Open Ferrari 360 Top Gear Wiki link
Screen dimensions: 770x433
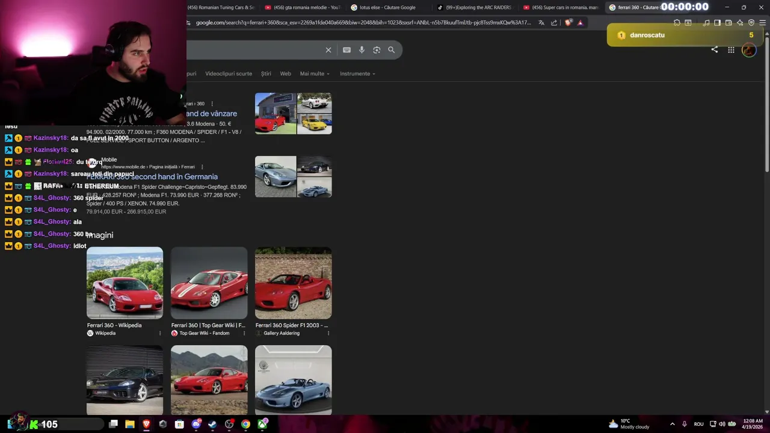(208, 325)
